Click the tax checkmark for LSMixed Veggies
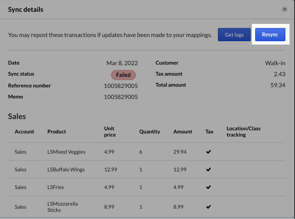 (x=208, y=152)
